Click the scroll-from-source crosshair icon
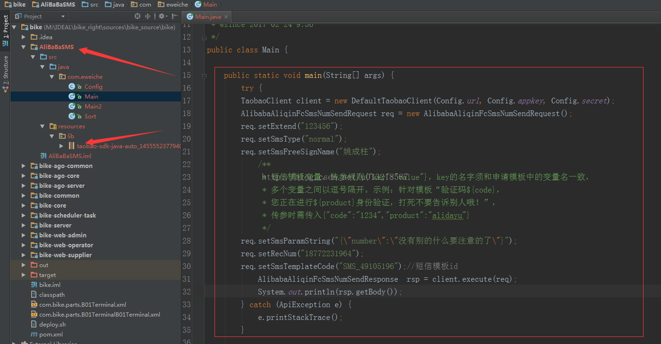The image size is (661, 344). (x=137, y=16)
